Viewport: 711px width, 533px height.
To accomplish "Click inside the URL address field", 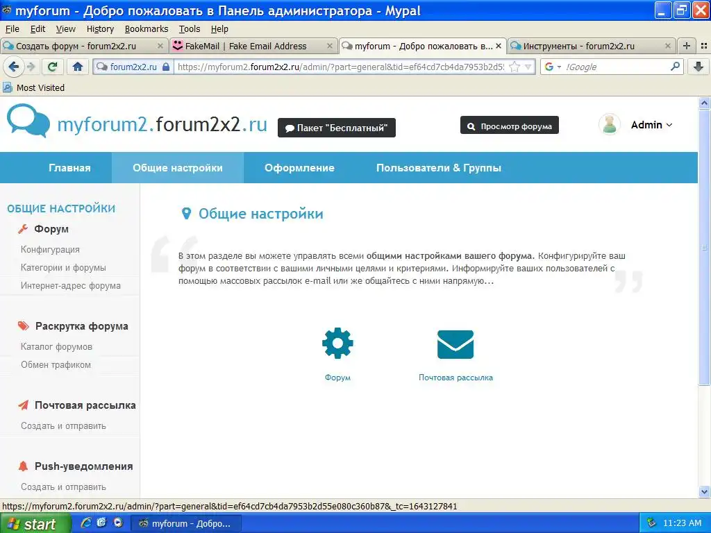I will [340, 67].
